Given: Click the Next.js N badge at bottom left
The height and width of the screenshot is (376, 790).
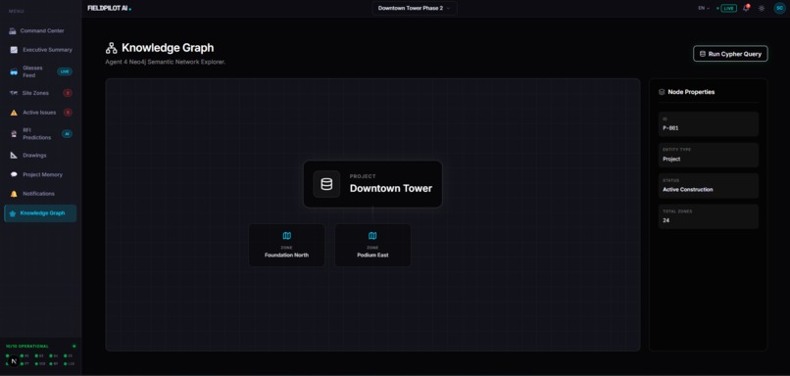Looking at the screenshot, I should click(x=14, y=361).
